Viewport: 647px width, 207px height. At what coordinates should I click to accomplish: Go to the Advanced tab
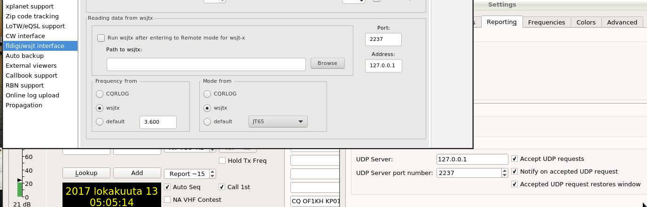[622, 22]
